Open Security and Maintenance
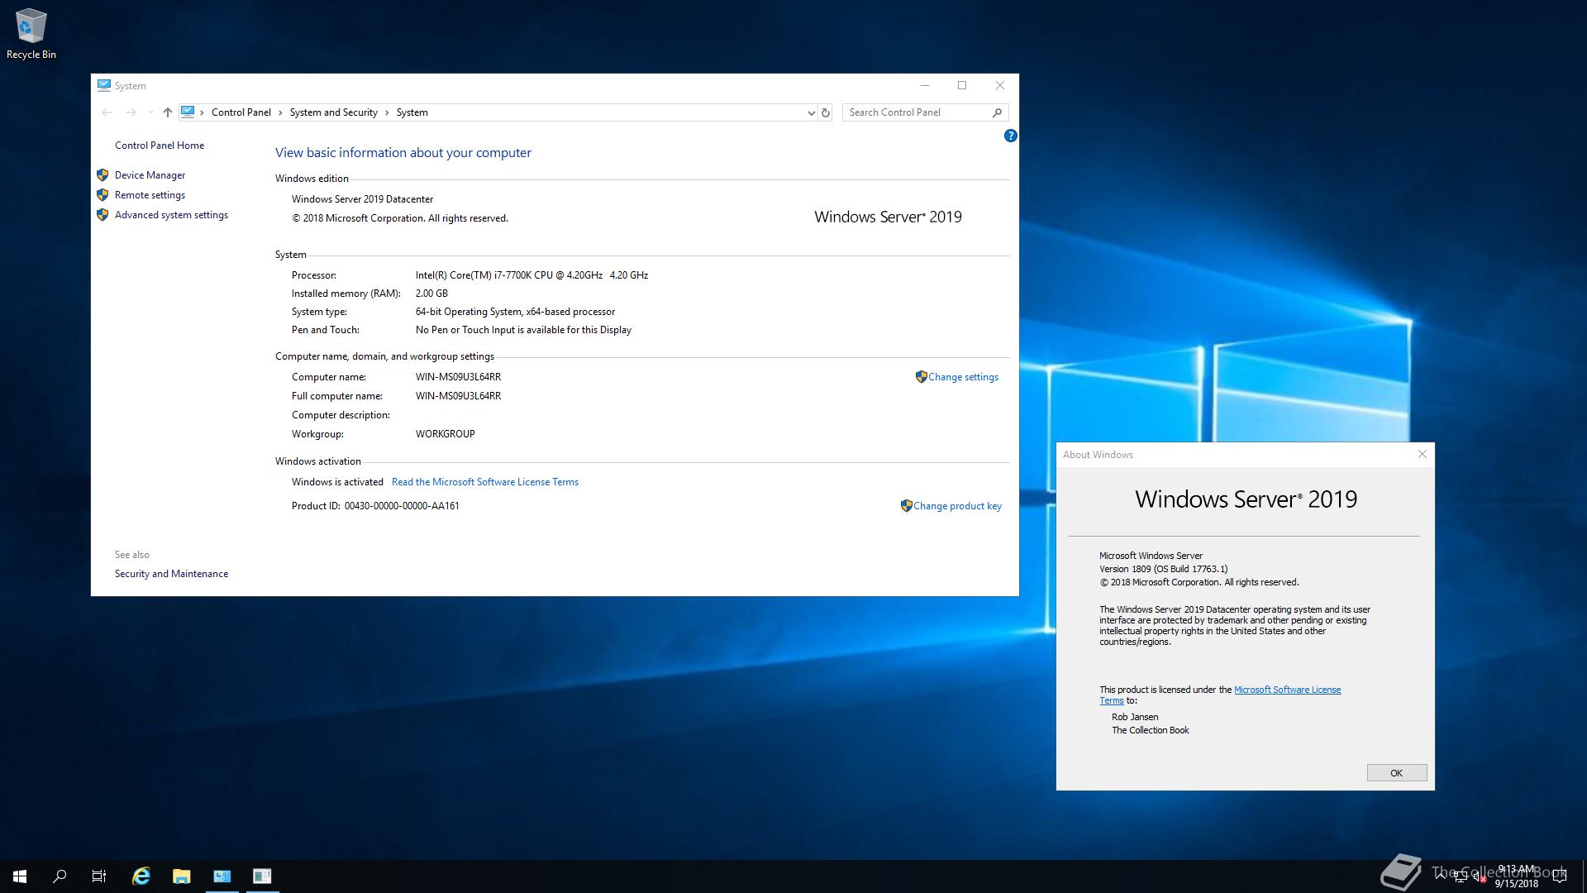The height and width of the screenshot is (893, 1587). pyautogui.click(x=171, y=574)
